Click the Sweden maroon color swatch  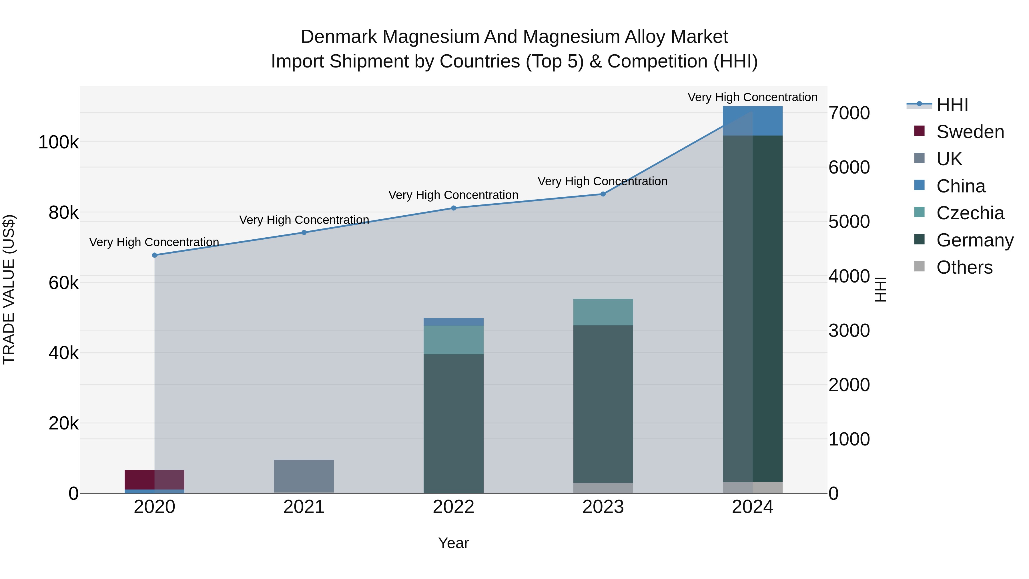(x=919, y=131)
